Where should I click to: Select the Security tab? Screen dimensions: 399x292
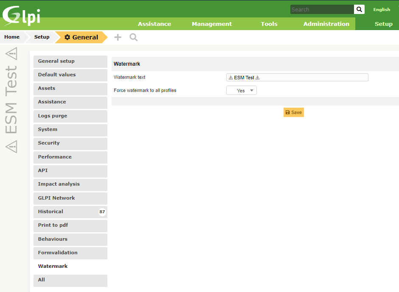(70, 144)
